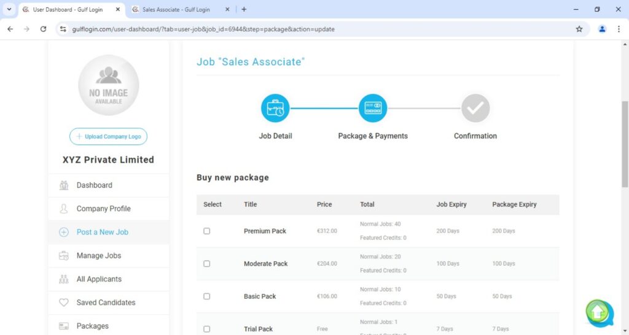
Task: Click the Dashboard sidebar icon
Action: pyautogui.click(x=64, y=185)
